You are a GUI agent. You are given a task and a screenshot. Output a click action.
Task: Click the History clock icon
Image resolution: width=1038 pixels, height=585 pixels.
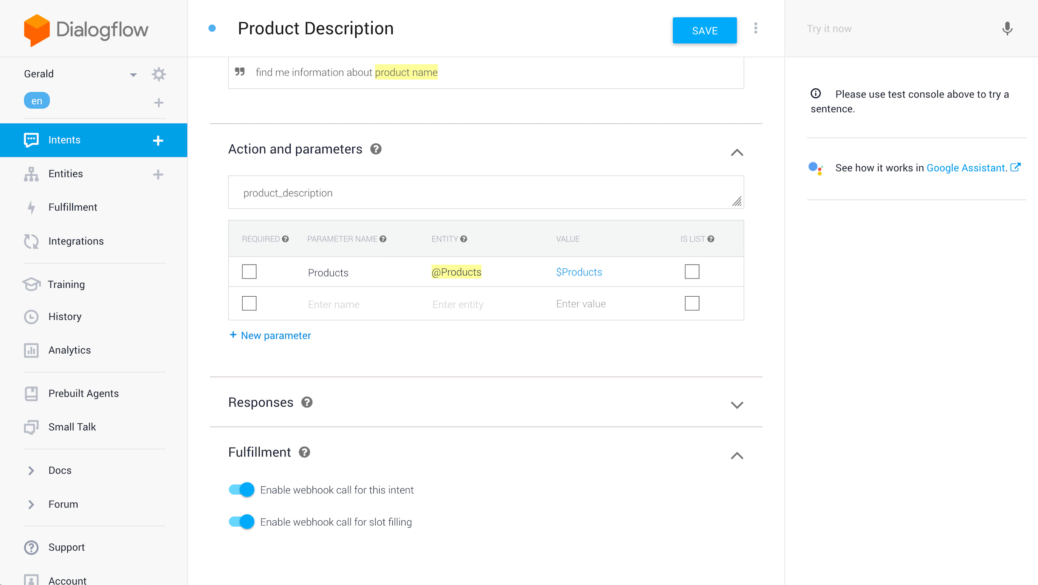click(31, 317)
